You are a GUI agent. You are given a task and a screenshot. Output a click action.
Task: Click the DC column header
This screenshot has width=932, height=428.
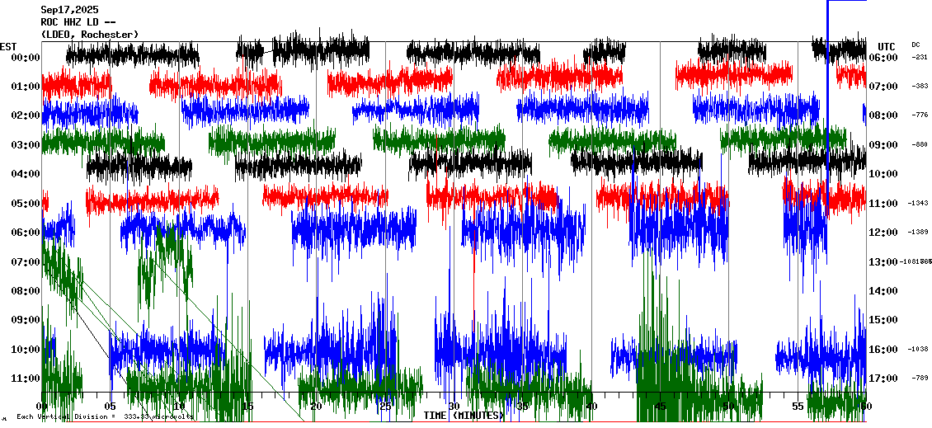[x=916, y=45]
